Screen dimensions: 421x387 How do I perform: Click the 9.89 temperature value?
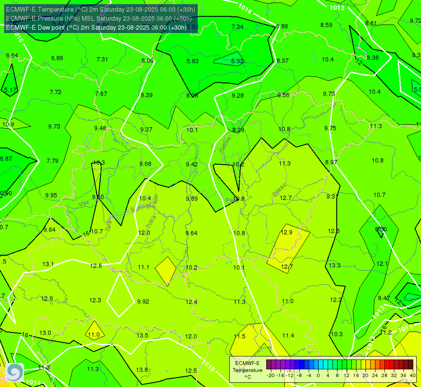click(192, 199)
